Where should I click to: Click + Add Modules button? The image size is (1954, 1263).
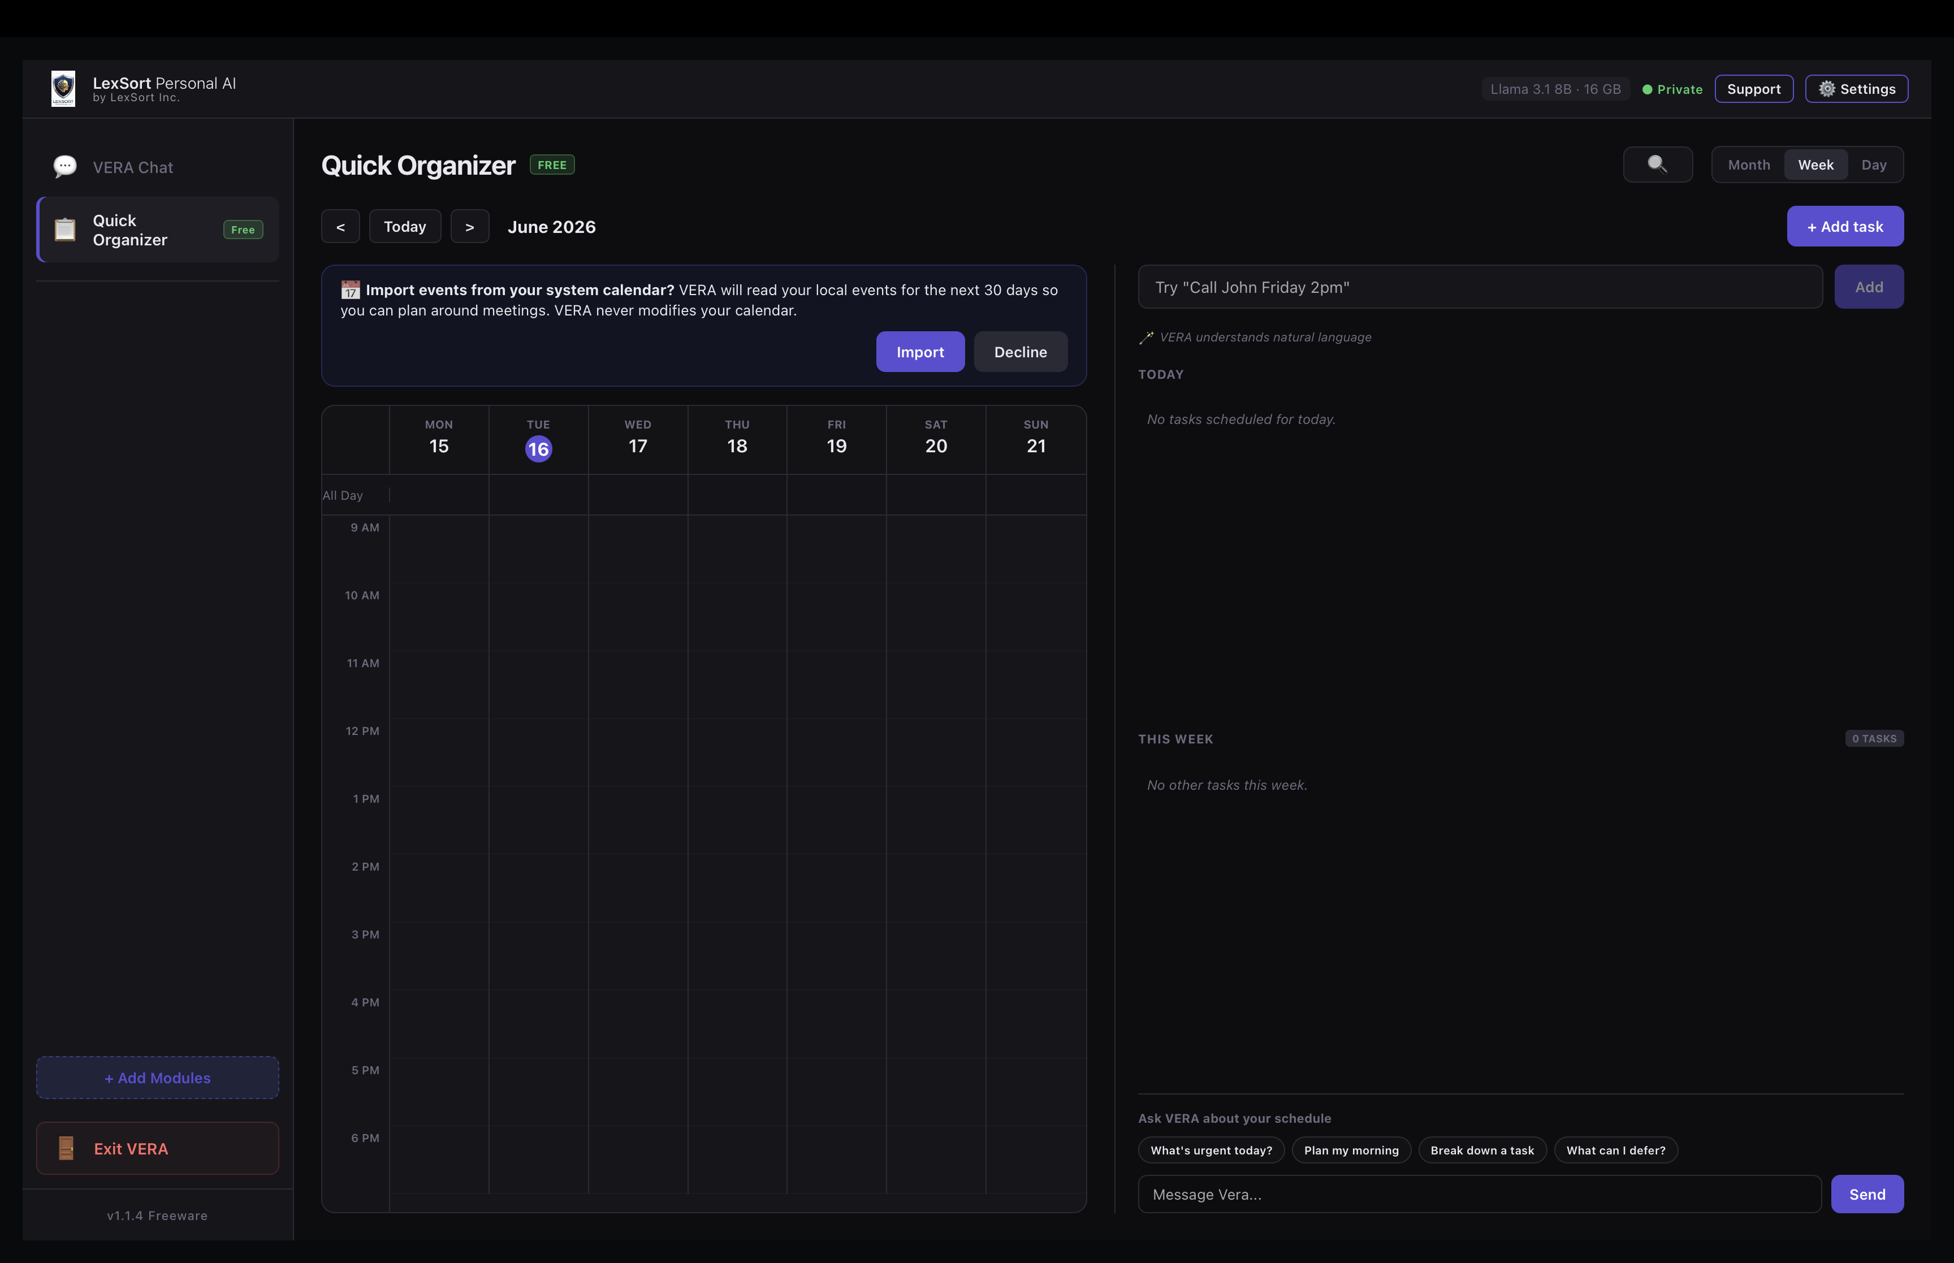pyautogui.click(x=157, y=1078)
